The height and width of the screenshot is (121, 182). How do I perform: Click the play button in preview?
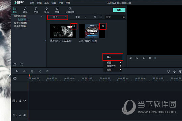pos(144,58)
